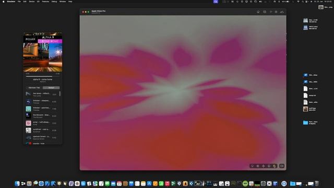
Task: Select the 'two lanes - reflecti...' track row
Action: pyautogui.click(x=42, y=94)
